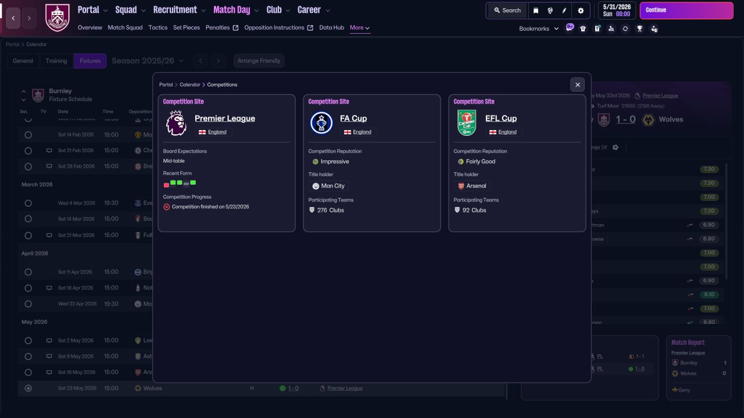Click the person report icon in the bookmarks bar
Image resolution: width=744 pixels, height=418 pixels.
coord(654,28)
